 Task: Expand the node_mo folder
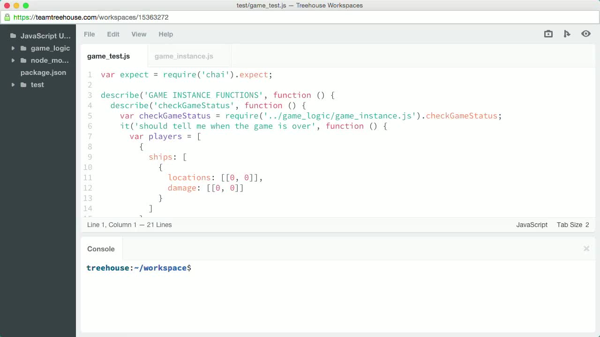(13, 60)
